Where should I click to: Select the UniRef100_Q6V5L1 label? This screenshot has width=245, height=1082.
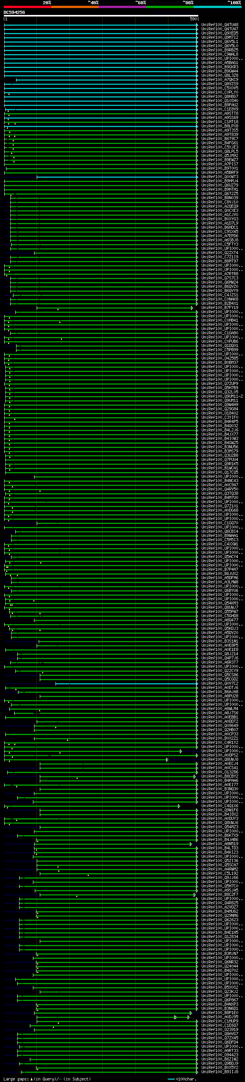220,41
